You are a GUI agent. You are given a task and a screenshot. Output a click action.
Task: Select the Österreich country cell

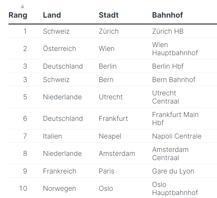coord(59,49)
